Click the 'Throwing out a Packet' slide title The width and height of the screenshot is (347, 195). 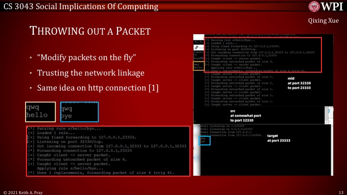pos(91,31)
